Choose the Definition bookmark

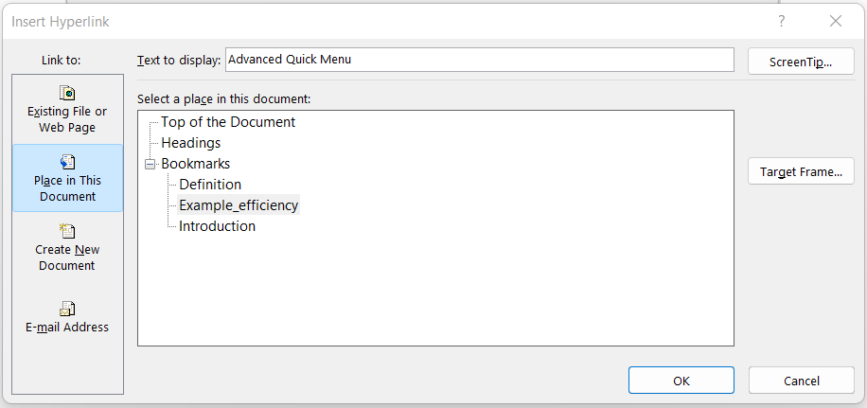(210, 185)
